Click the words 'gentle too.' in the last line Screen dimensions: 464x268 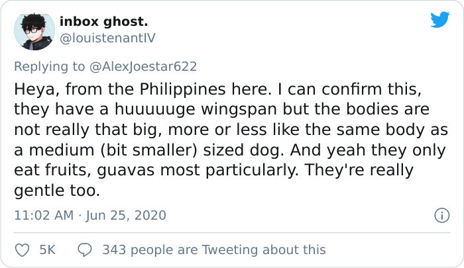pyautogui.click(x=57, y=191)
